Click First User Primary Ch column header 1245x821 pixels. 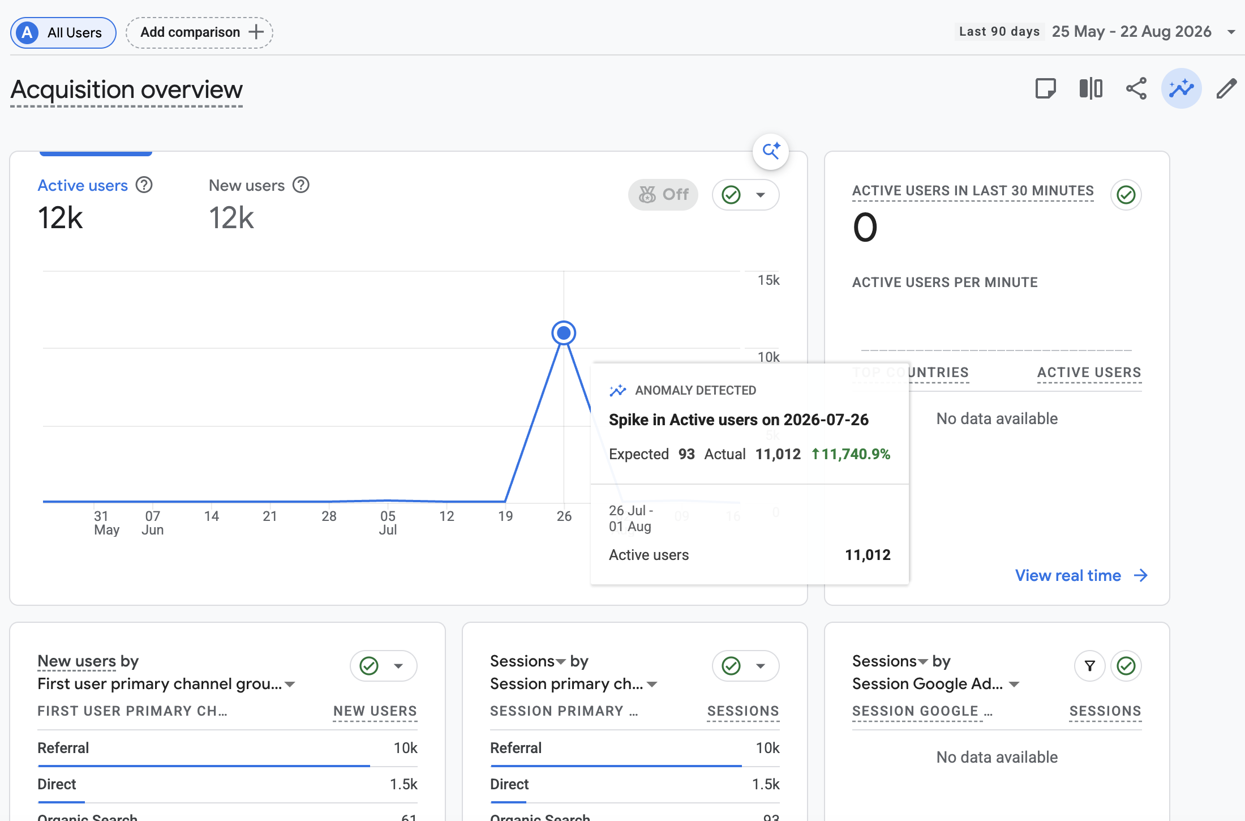(x=132, y=711)
